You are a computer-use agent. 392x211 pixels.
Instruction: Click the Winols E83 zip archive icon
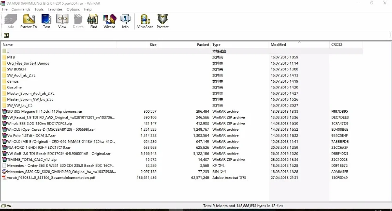coord(4,123)
